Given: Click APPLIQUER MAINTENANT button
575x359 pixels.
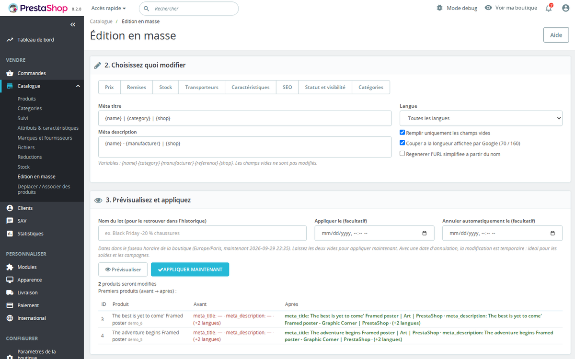Looking at the screenshot, I should (190, 269).
